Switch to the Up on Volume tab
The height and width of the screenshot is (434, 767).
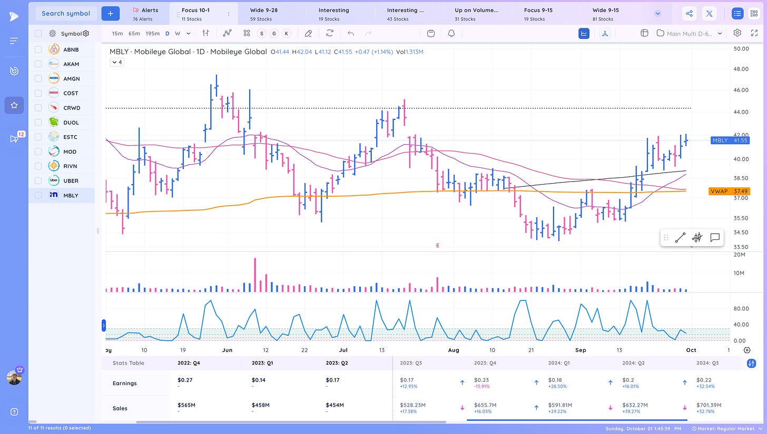(477, 14)
